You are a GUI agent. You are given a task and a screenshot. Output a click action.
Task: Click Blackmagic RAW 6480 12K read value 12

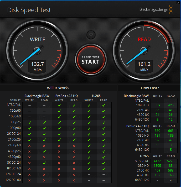pos(171,120)
